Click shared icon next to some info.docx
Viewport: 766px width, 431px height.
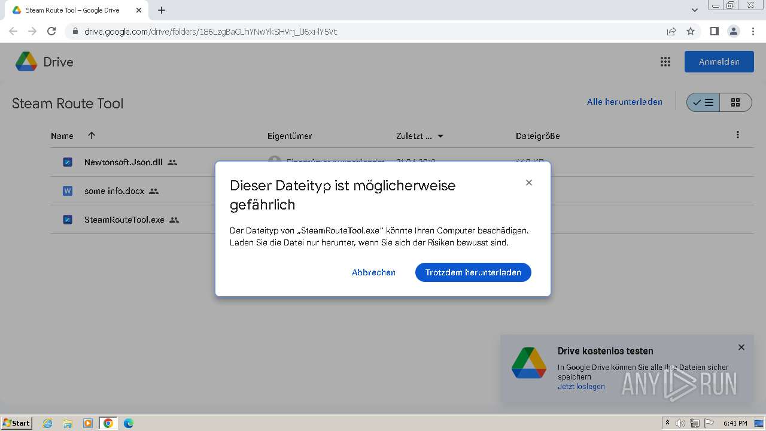[154, 191]
